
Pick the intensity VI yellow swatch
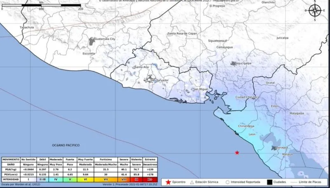pos(85,180)
